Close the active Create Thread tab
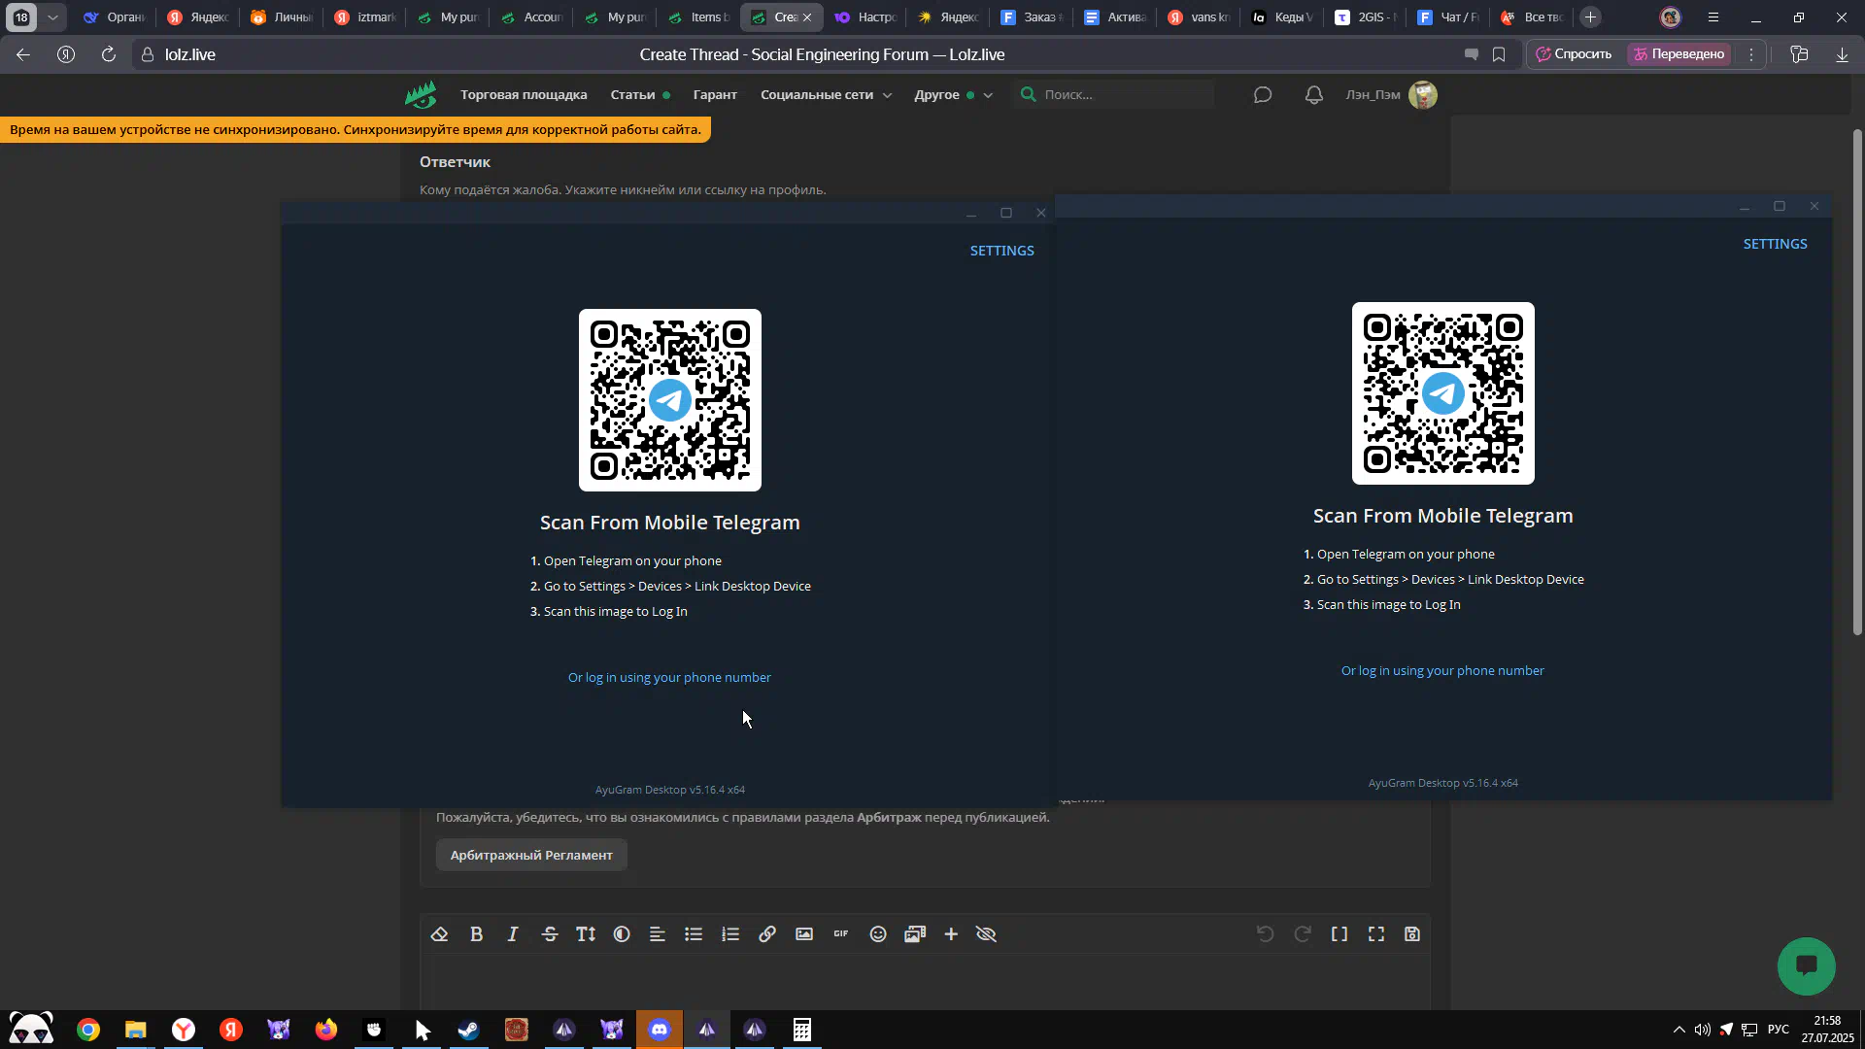This screenshot has width=1865, height=1049. point(807,17)
